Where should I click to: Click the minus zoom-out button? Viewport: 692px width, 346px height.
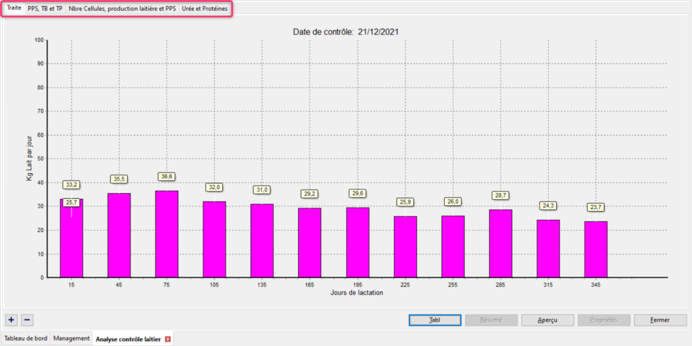click(x=27, y=320)
